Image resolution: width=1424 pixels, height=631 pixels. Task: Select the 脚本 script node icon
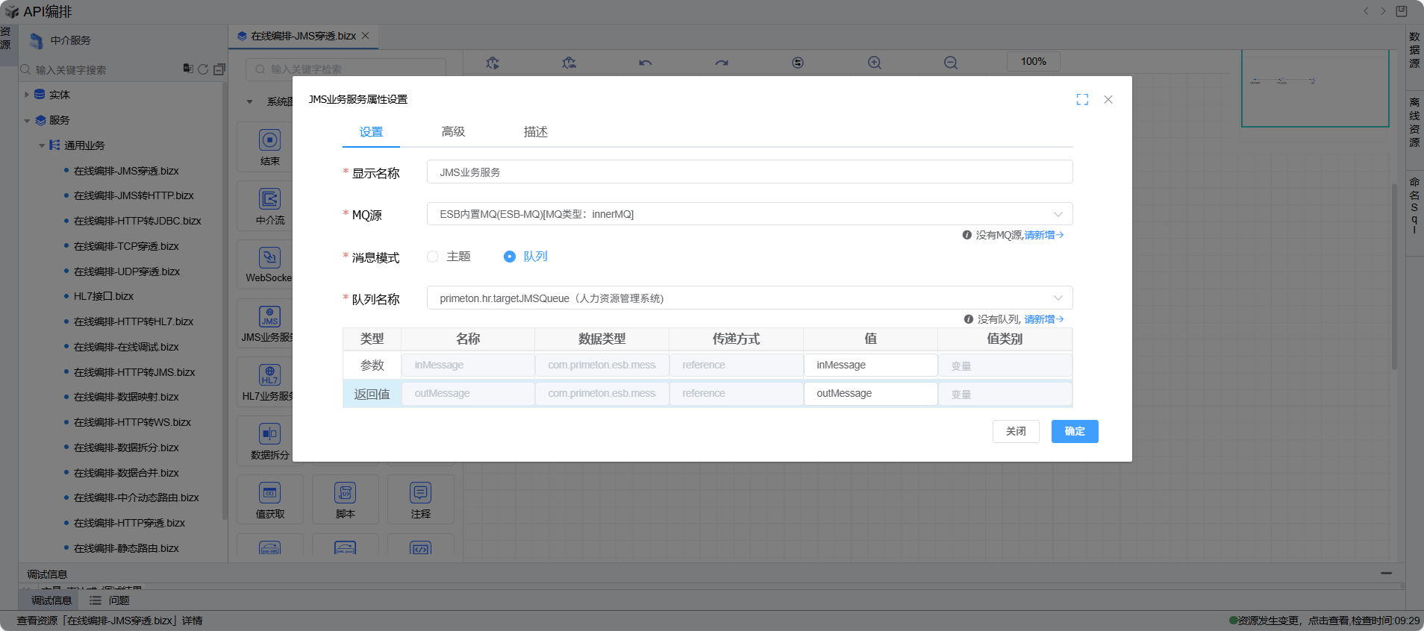(345, 493)
